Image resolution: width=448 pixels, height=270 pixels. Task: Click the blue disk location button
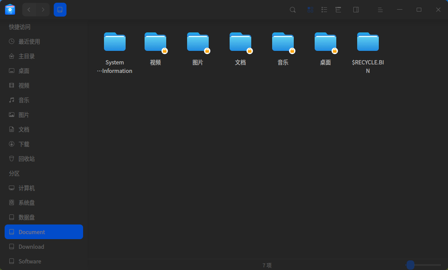point(60,10)
